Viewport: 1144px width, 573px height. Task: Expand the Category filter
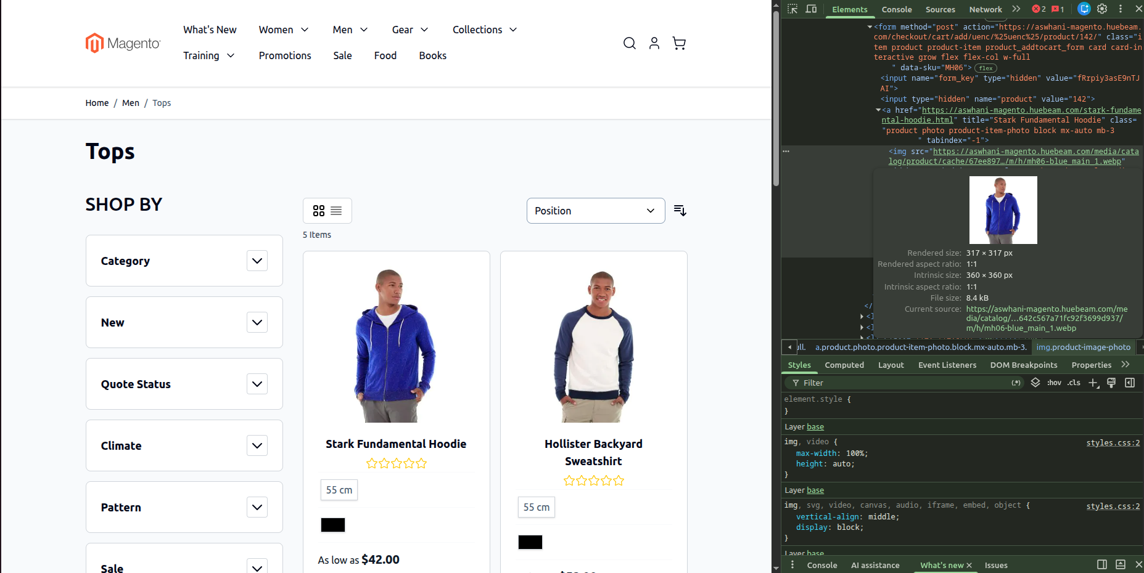click(x=257, y=261)
